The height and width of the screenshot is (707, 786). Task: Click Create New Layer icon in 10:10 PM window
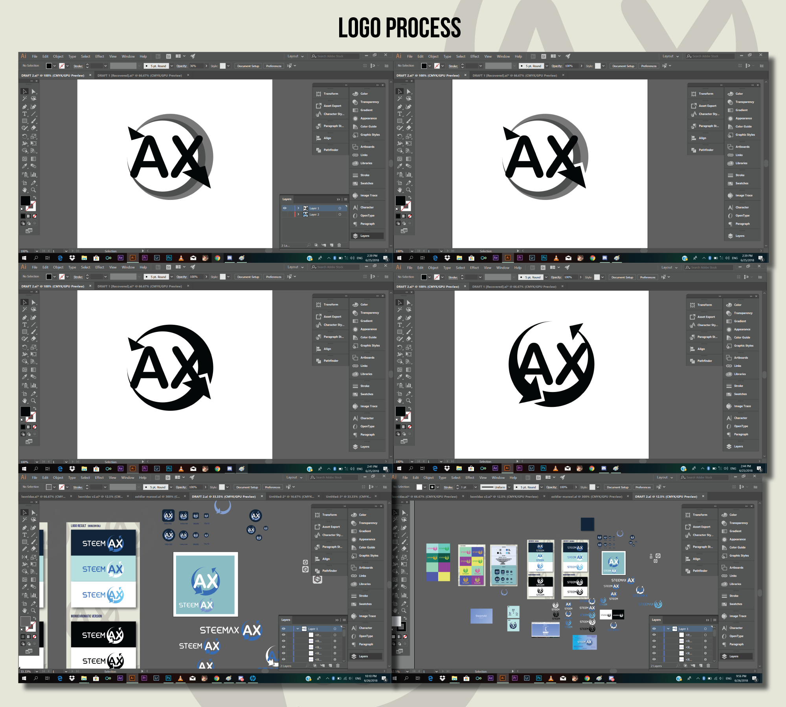tap(331, 666)
